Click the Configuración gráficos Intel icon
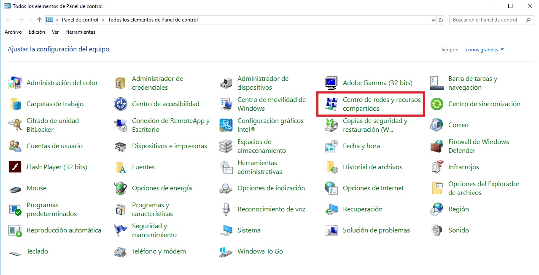 [226, 125]
